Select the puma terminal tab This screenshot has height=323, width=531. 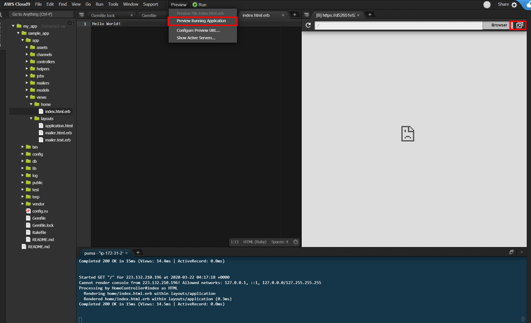coord(104,253)
